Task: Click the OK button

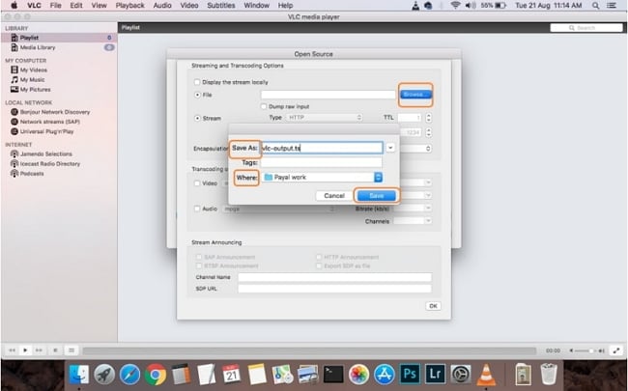Action: point(433,306)
